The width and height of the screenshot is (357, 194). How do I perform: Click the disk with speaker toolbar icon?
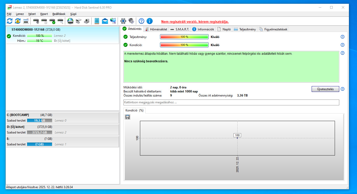coord(36,21)
